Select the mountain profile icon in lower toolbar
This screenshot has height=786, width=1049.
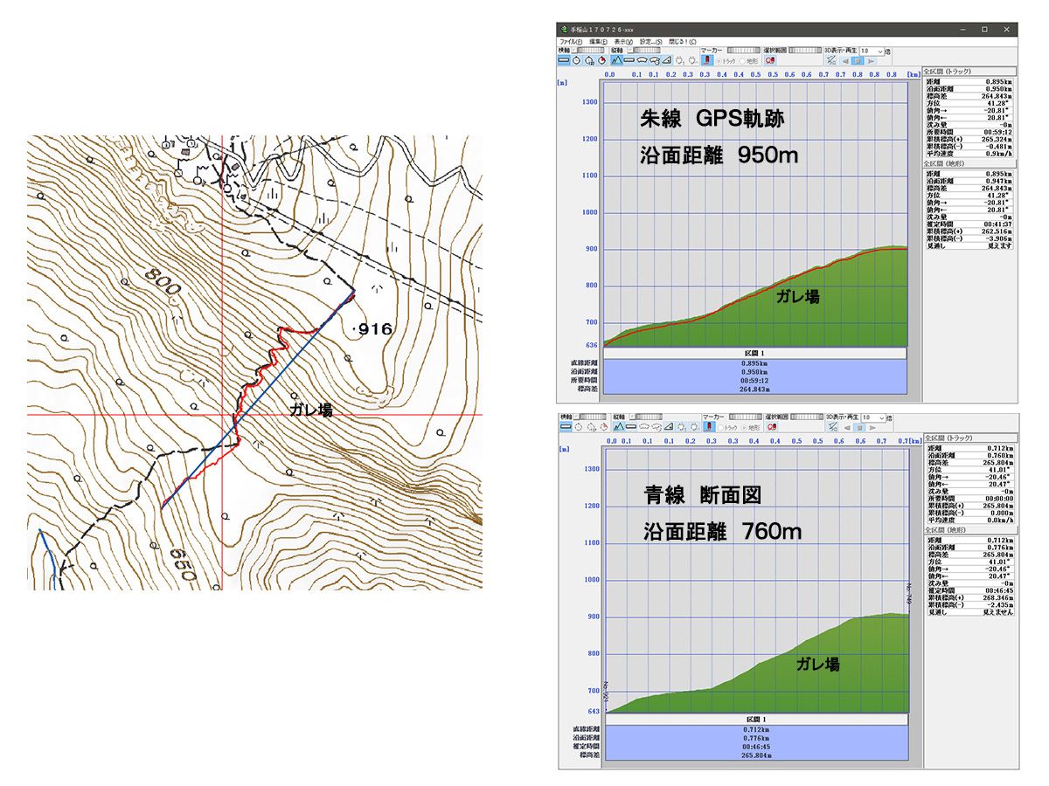tap(617, 427)
